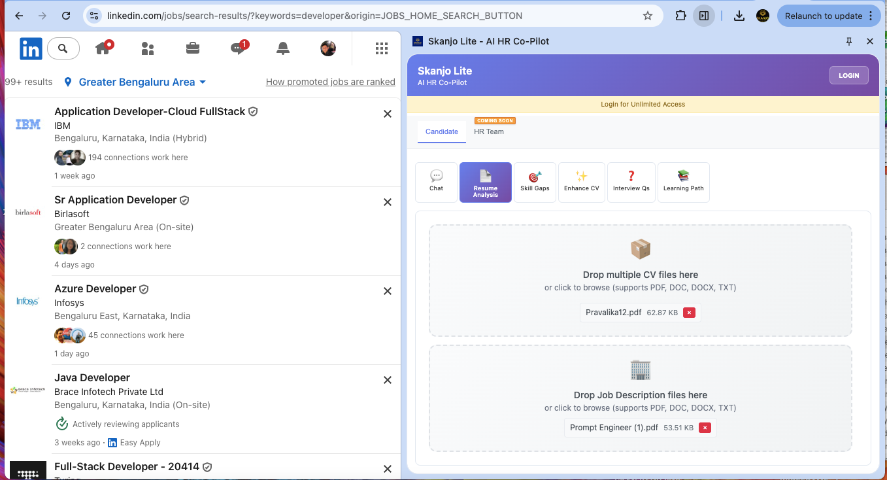Viewport: 887px width, 480px height.
Task: Bookmark this page with the star icon
Action: [x=648, y=16]
